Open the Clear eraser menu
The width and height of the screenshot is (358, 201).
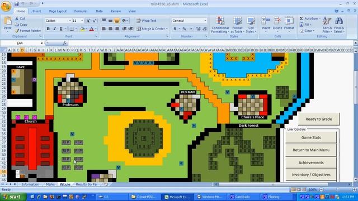[x=307, y=31]
